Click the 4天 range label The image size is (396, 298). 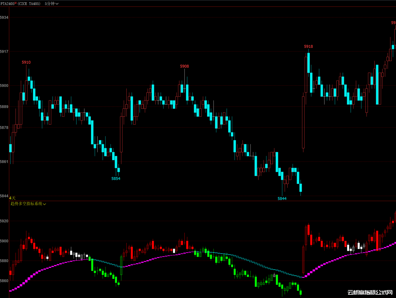coord(12,198)
